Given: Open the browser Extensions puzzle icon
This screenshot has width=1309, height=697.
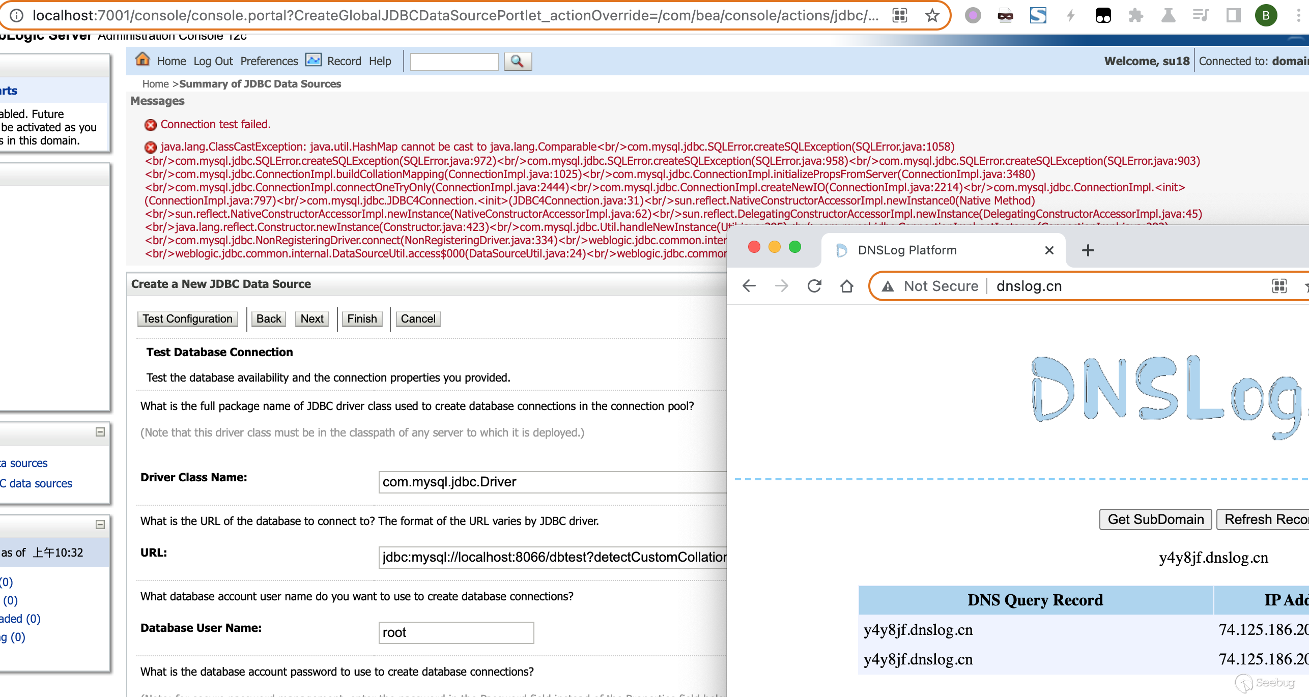Looking at the screenshot, I should coord(1135,16).
